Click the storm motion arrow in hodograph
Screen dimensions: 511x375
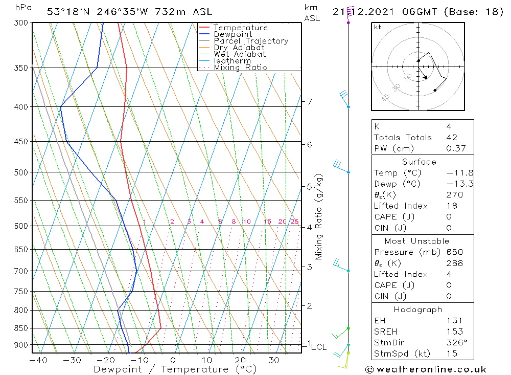423,73
